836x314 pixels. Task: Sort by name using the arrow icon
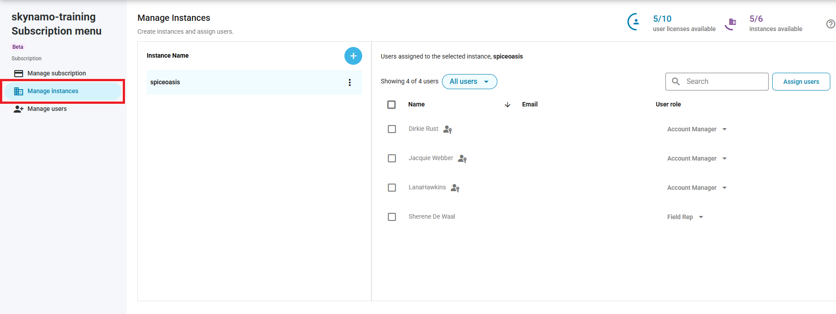508,105
